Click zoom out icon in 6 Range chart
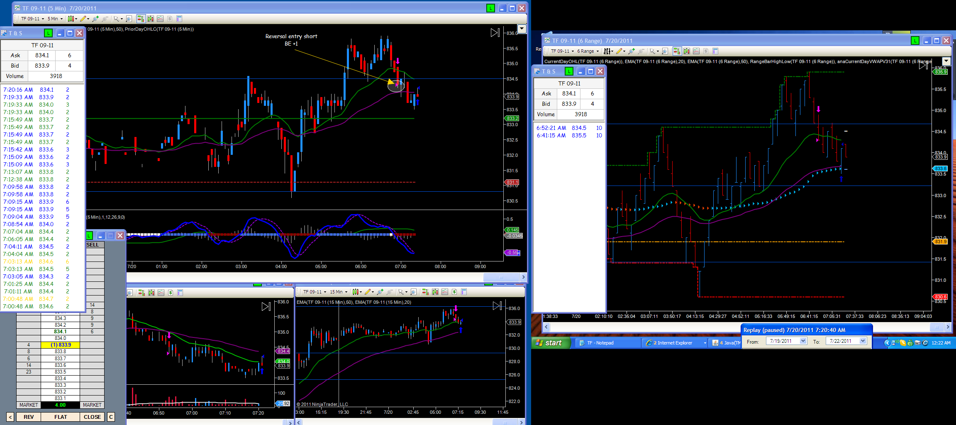 tap(641, 51)
